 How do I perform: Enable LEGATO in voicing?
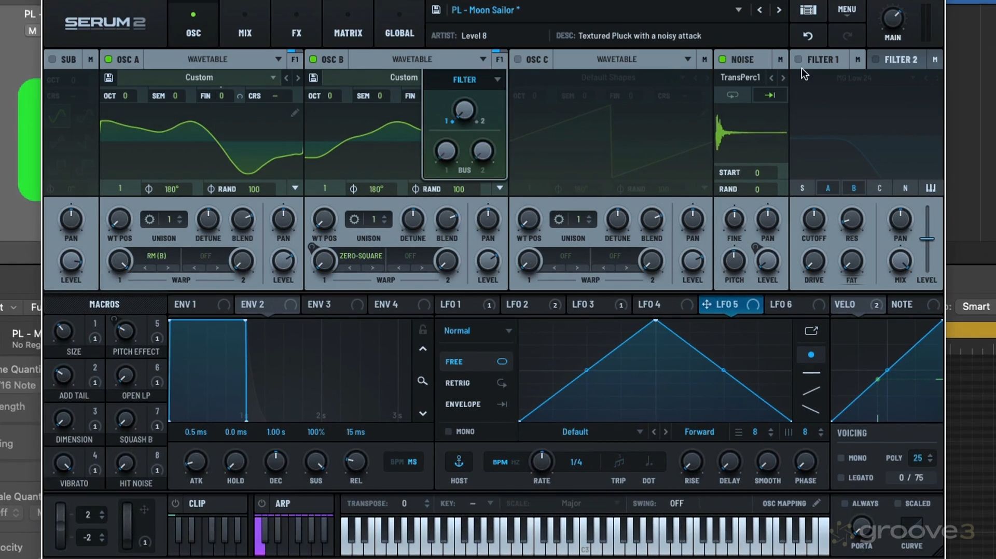[841, 478]
